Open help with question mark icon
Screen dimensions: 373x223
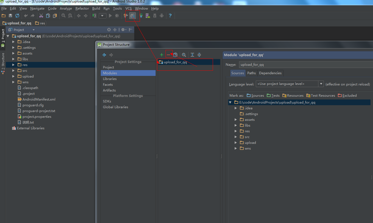point(170,16)
